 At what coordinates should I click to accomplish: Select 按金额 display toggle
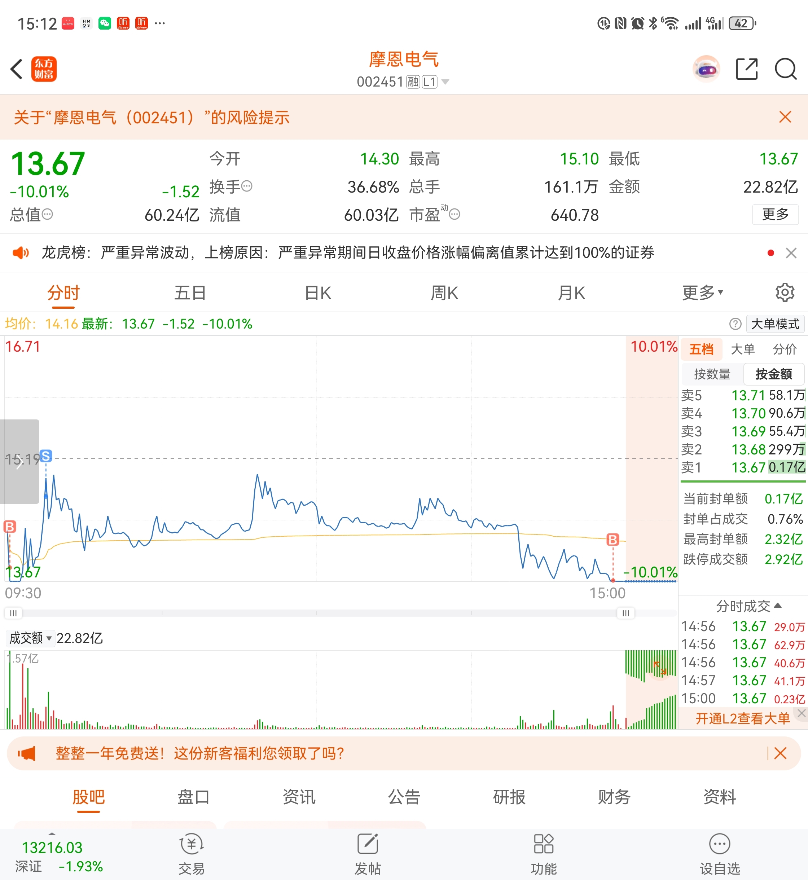[773, 374]
